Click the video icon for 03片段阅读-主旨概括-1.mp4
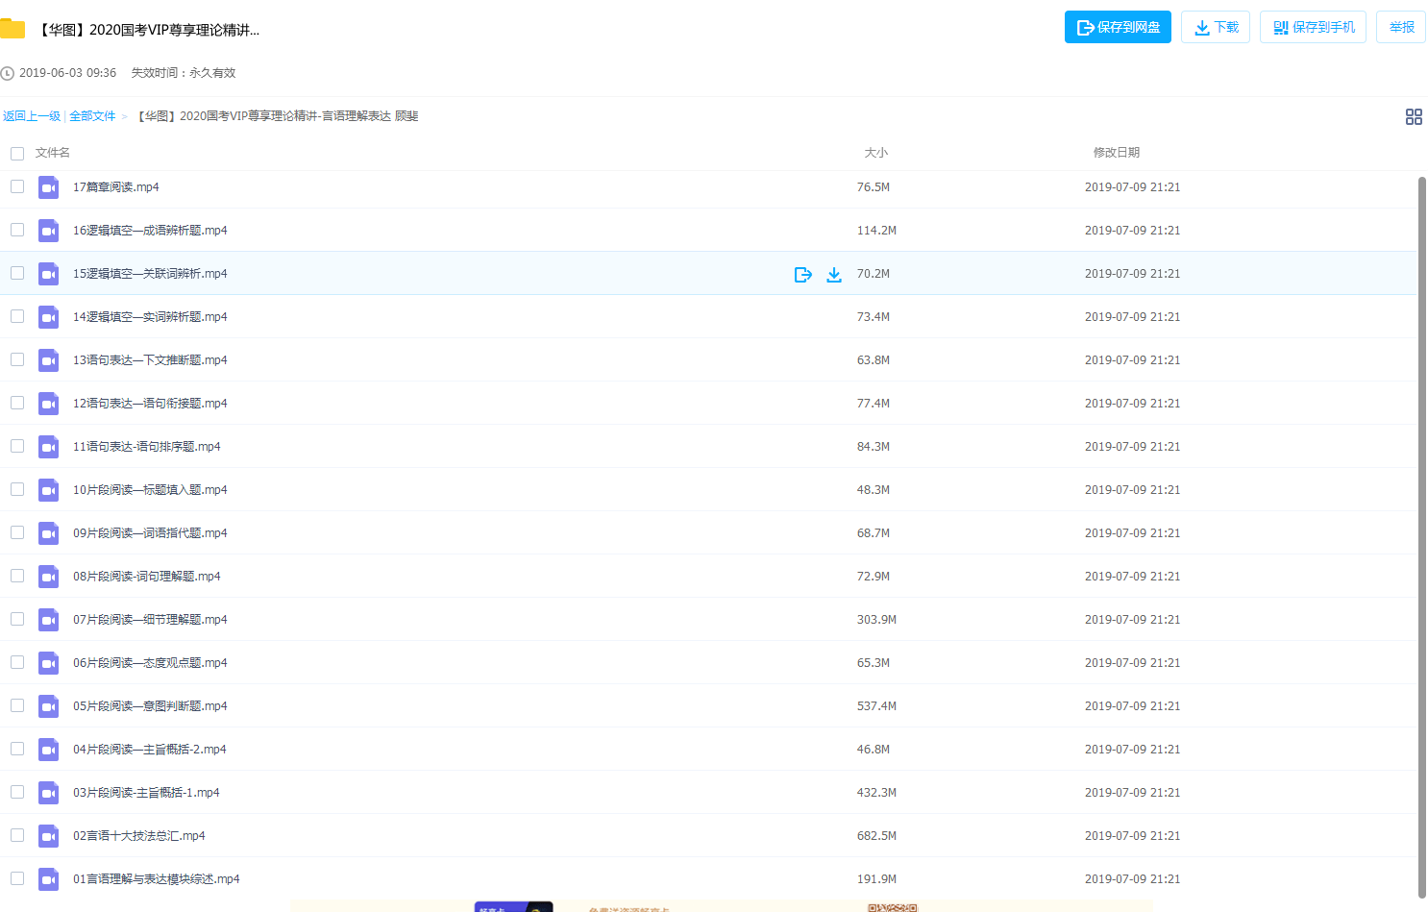The image size is (1428, 912). pyautogui.click(x=49, y=793)
